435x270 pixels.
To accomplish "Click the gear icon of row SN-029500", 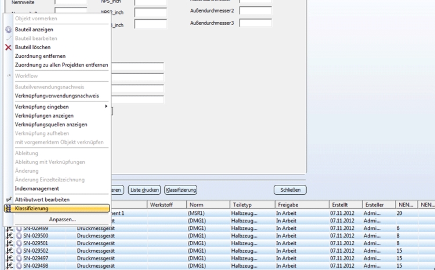I will [19, 236].
